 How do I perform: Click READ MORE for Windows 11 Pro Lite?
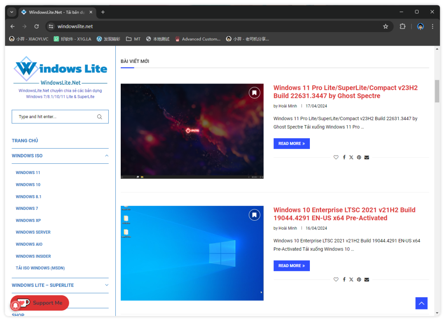click(x=291, y=144)
